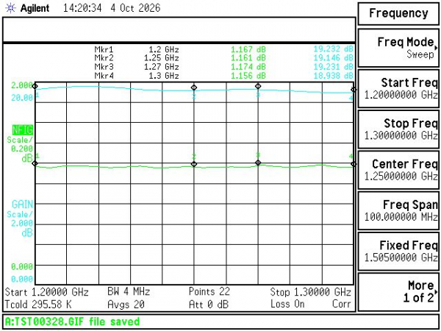Click the Agilent logo icon

11,8
